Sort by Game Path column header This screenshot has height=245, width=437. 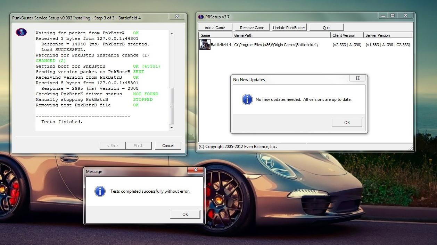[x=281, y=35]
